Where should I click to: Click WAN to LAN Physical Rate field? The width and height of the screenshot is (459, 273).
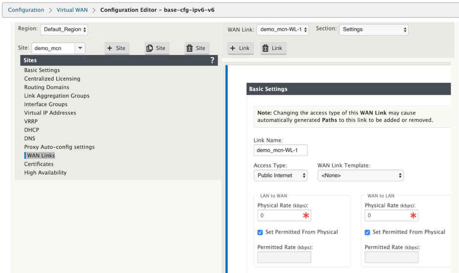point(392,216)
